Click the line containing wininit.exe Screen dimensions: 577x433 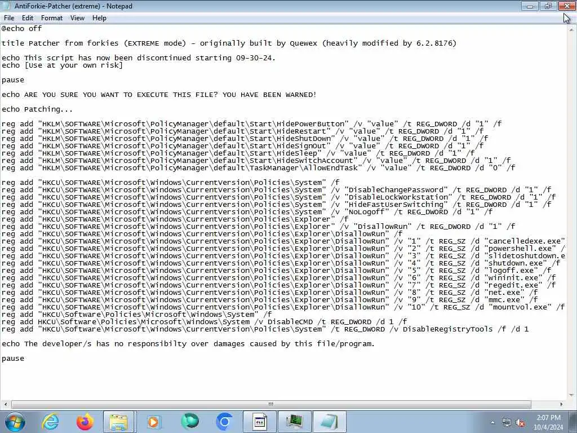coord(278,278)
